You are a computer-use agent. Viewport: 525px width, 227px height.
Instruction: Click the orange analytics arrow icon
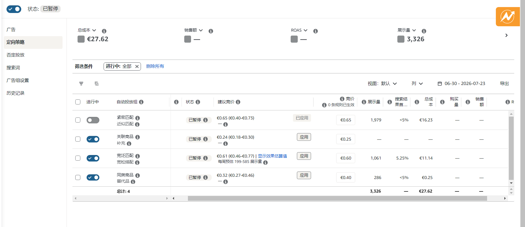[x=508, y=17]
